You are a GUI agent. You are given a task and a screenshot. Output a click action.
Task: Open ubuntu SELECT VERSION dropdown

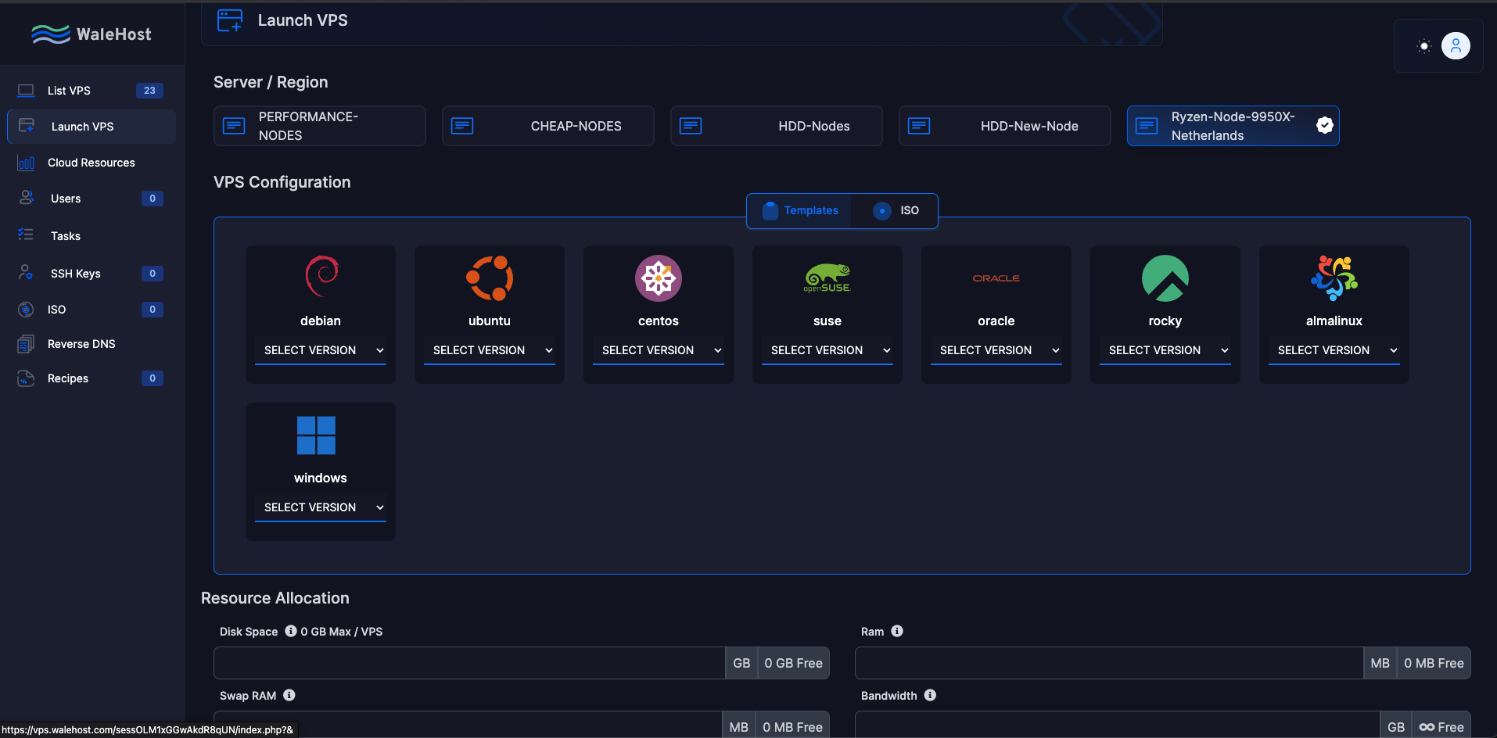click(490, 350)
